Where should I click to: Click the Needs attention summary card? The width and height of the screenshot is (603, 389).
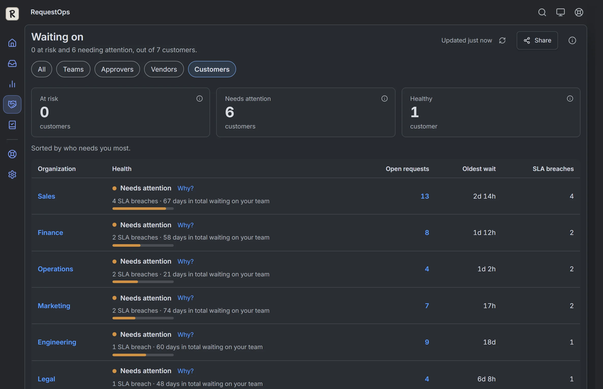pyautogui.click(x=306, y=112)
